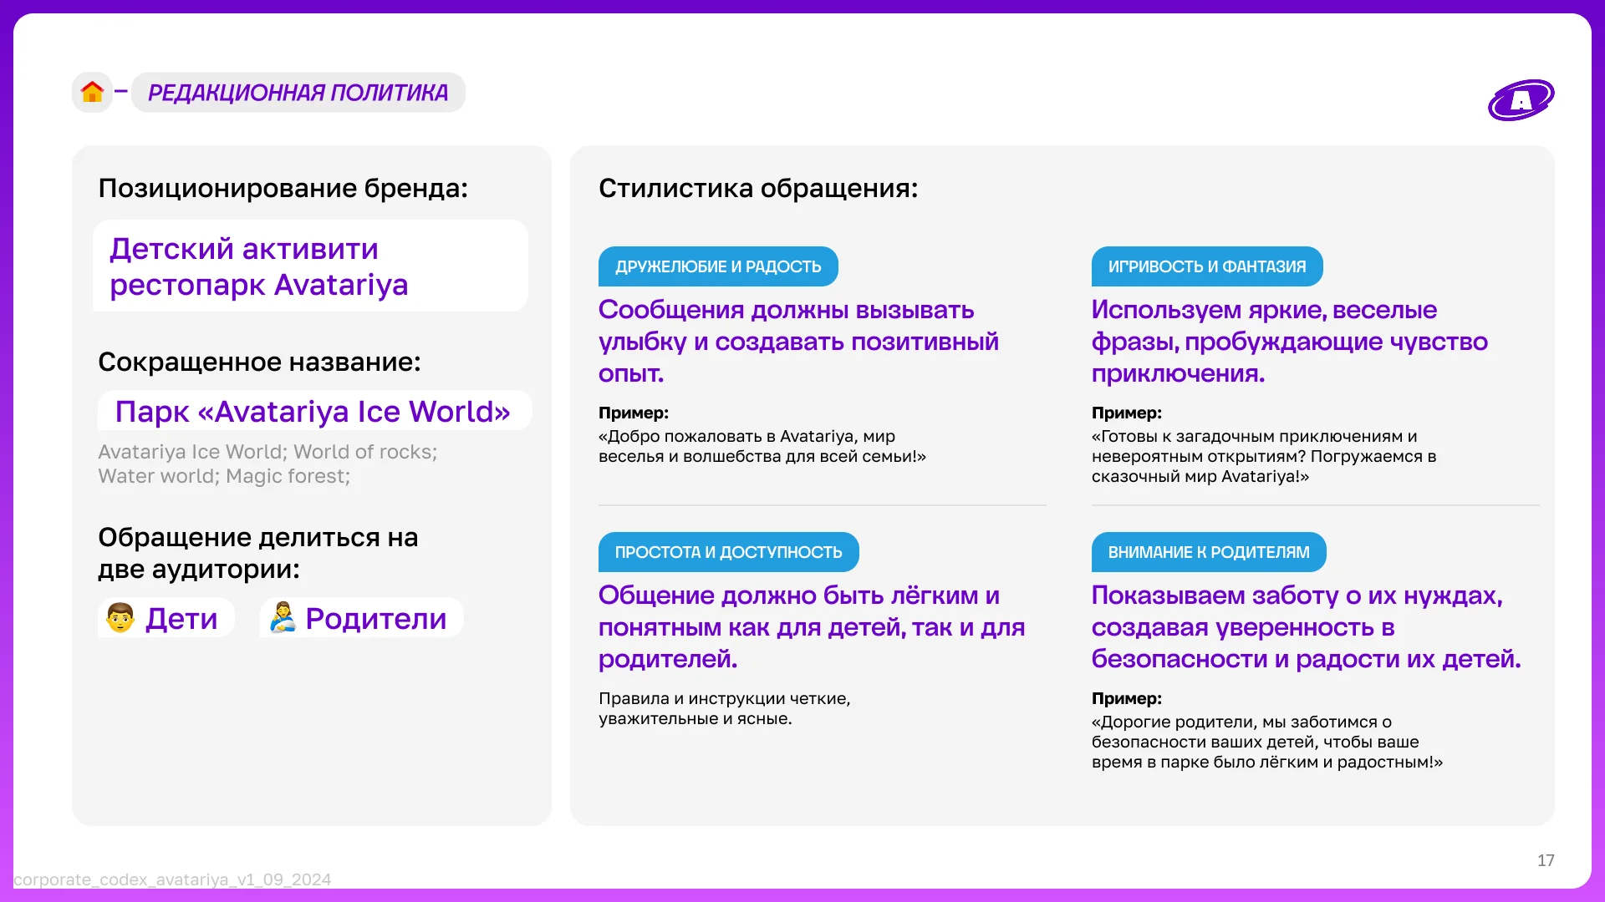Click the footer text corporate_codex_avatariya_v1_09_2024
This screenshot has height=902, width=1605.
[172, 879]
